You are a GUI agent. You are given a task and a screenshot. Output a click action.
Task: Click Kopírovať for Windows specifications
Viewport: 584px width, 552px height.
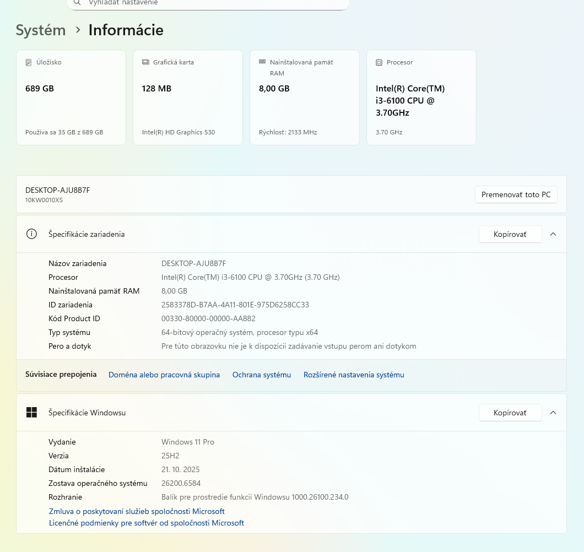tap(510, 412)
